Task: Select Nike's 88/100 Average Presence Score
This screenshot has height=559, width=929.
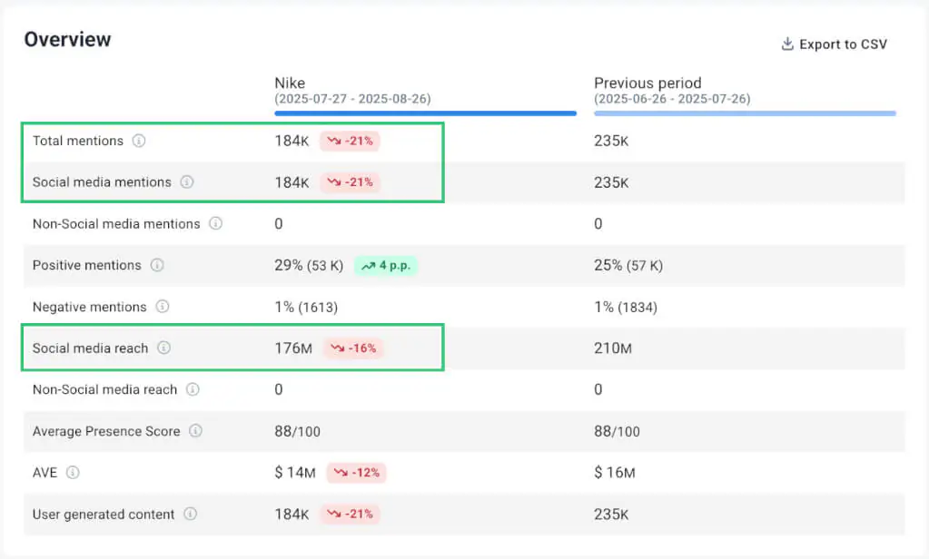Action: click(x=298, y=431)
